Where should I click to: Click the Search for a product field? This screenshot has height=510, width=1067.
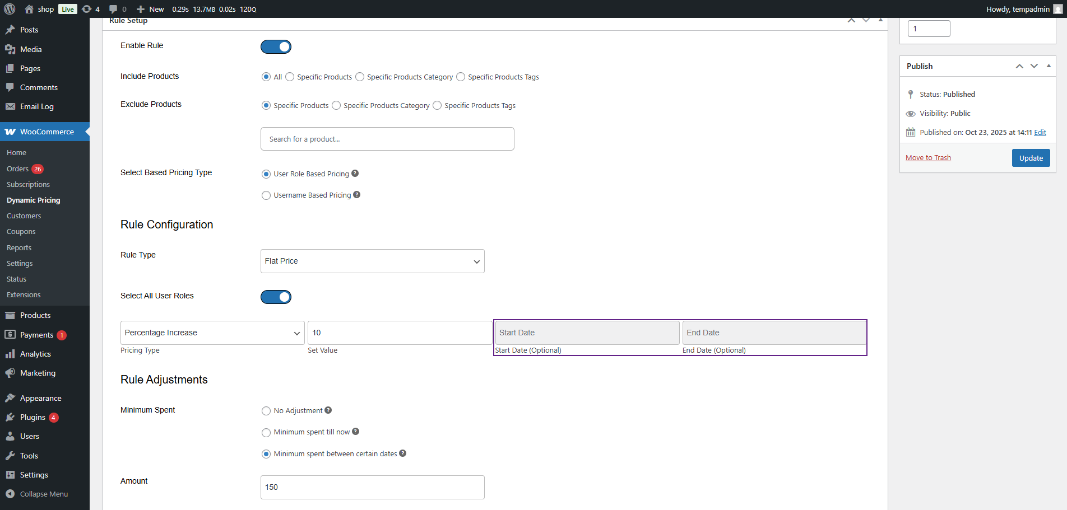point(387,139)
